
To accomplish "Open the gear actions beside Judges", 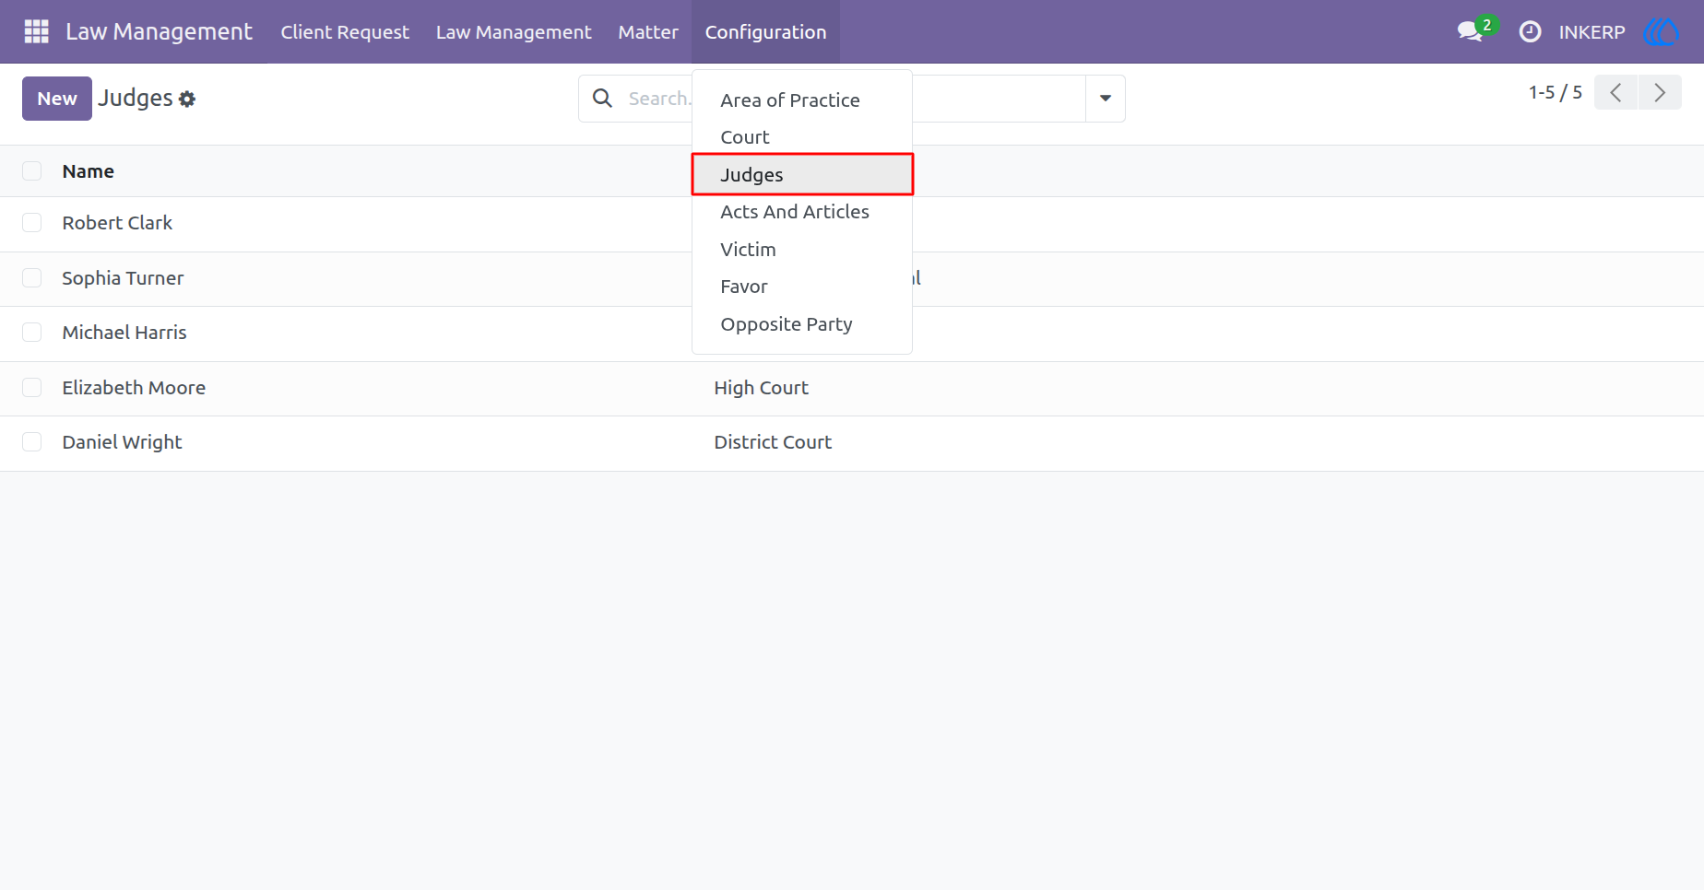I will (x=187, y=99).
